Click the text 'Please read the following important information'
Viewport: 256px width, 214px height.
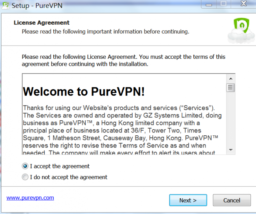pyautogui.click(x=82, y=31)
